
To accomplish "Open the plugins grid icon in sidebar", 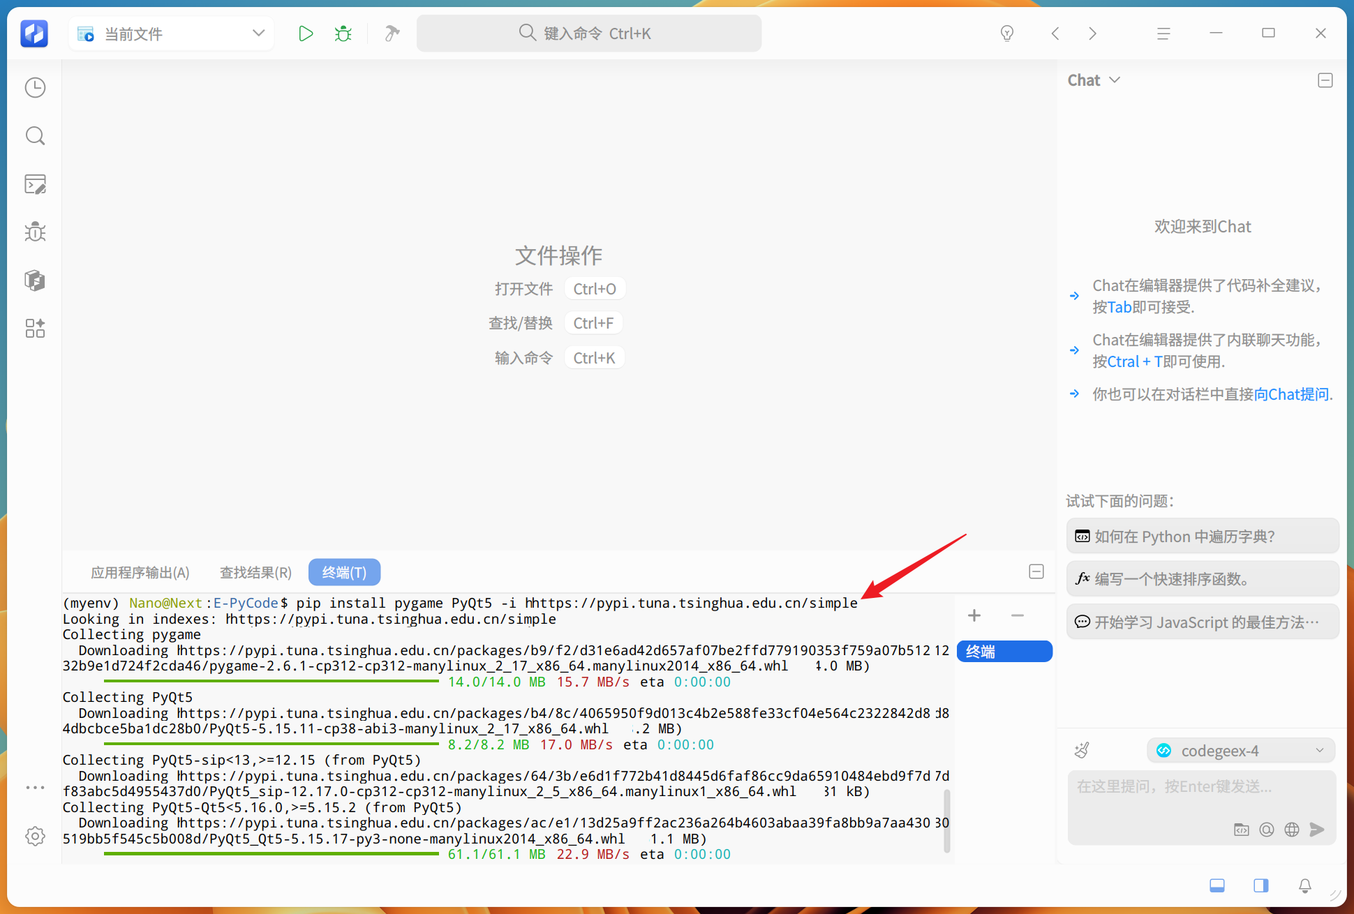I will (35, 328).
